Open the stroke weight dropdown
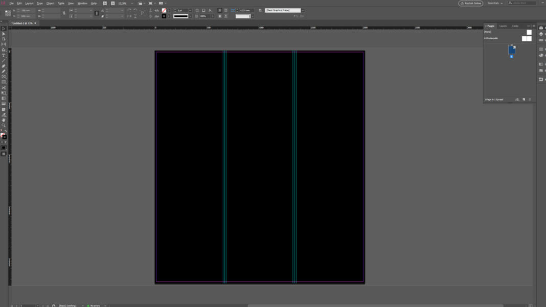The image size is (546, 307). [190, 10]
